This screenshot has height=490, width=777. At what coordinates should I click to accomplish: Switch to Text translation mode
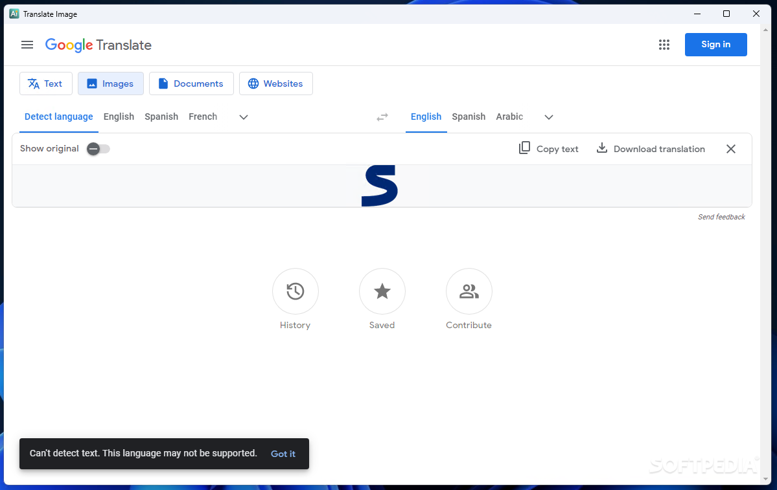(x=45, y=84)
